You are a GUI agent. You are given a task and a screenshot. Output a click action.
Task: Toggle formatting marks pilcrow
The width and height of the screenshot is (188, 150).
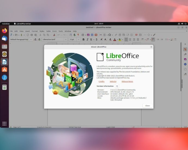pos(78,35)
